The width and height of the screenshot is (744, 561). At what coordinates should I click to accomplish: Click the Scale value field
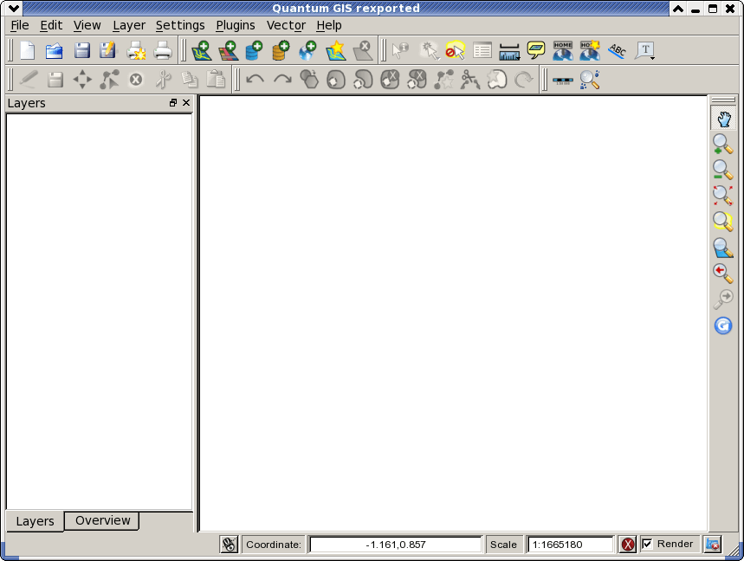click(571, 545)
